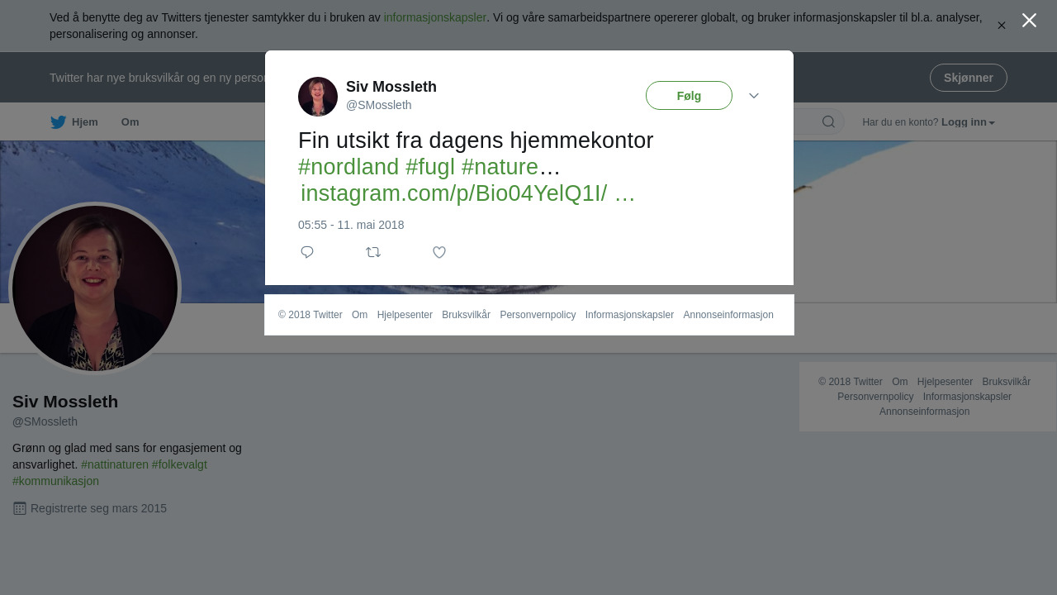
Task: Open the #fugl hashtag
Action: 430,167
